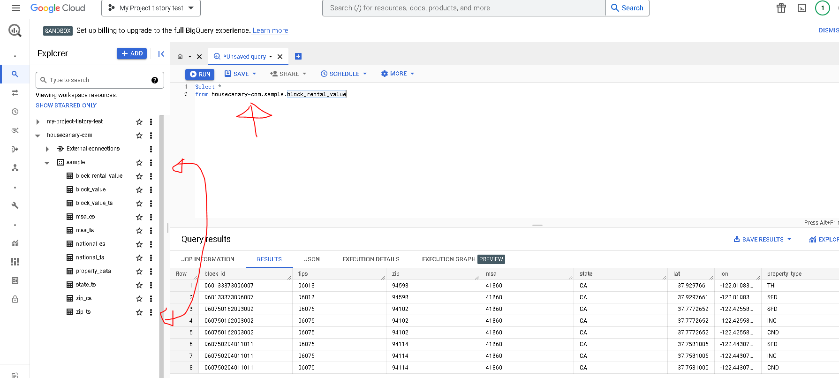Click the top Search button
Viewport: 839px width, 378px height.
pos(627,8)
